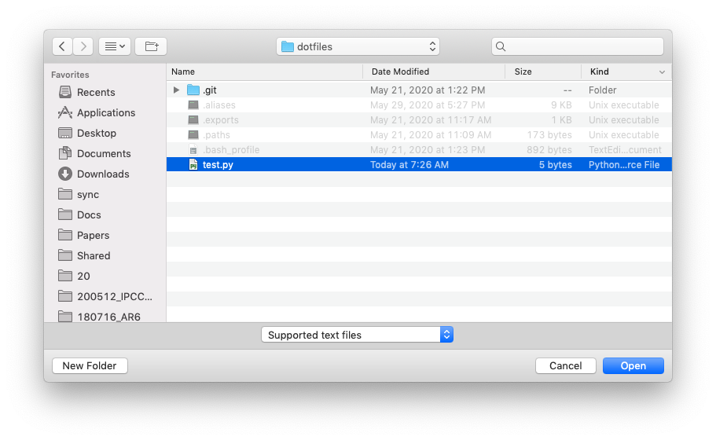Click the New Folder button
Screen dimensions: 716x440
click(x=90, y=365)
